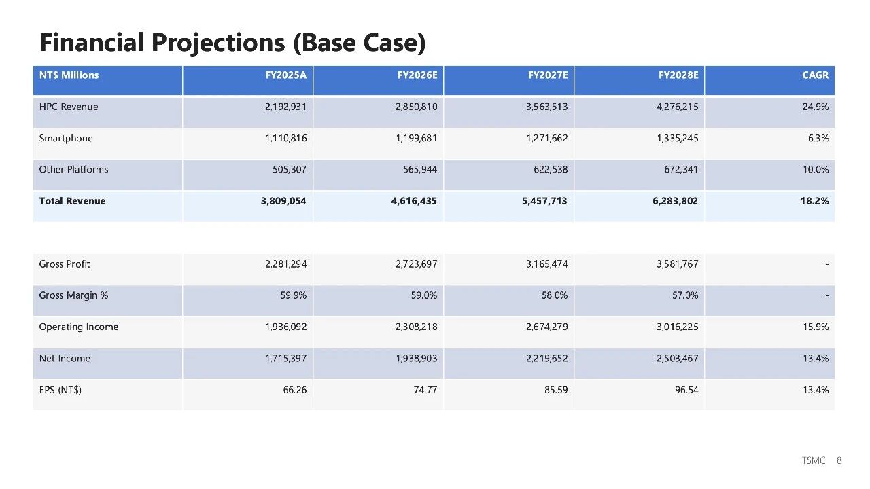The image size is (870, 489).
Task: Click the Net Income row label
Action: (x=65, y=358)
